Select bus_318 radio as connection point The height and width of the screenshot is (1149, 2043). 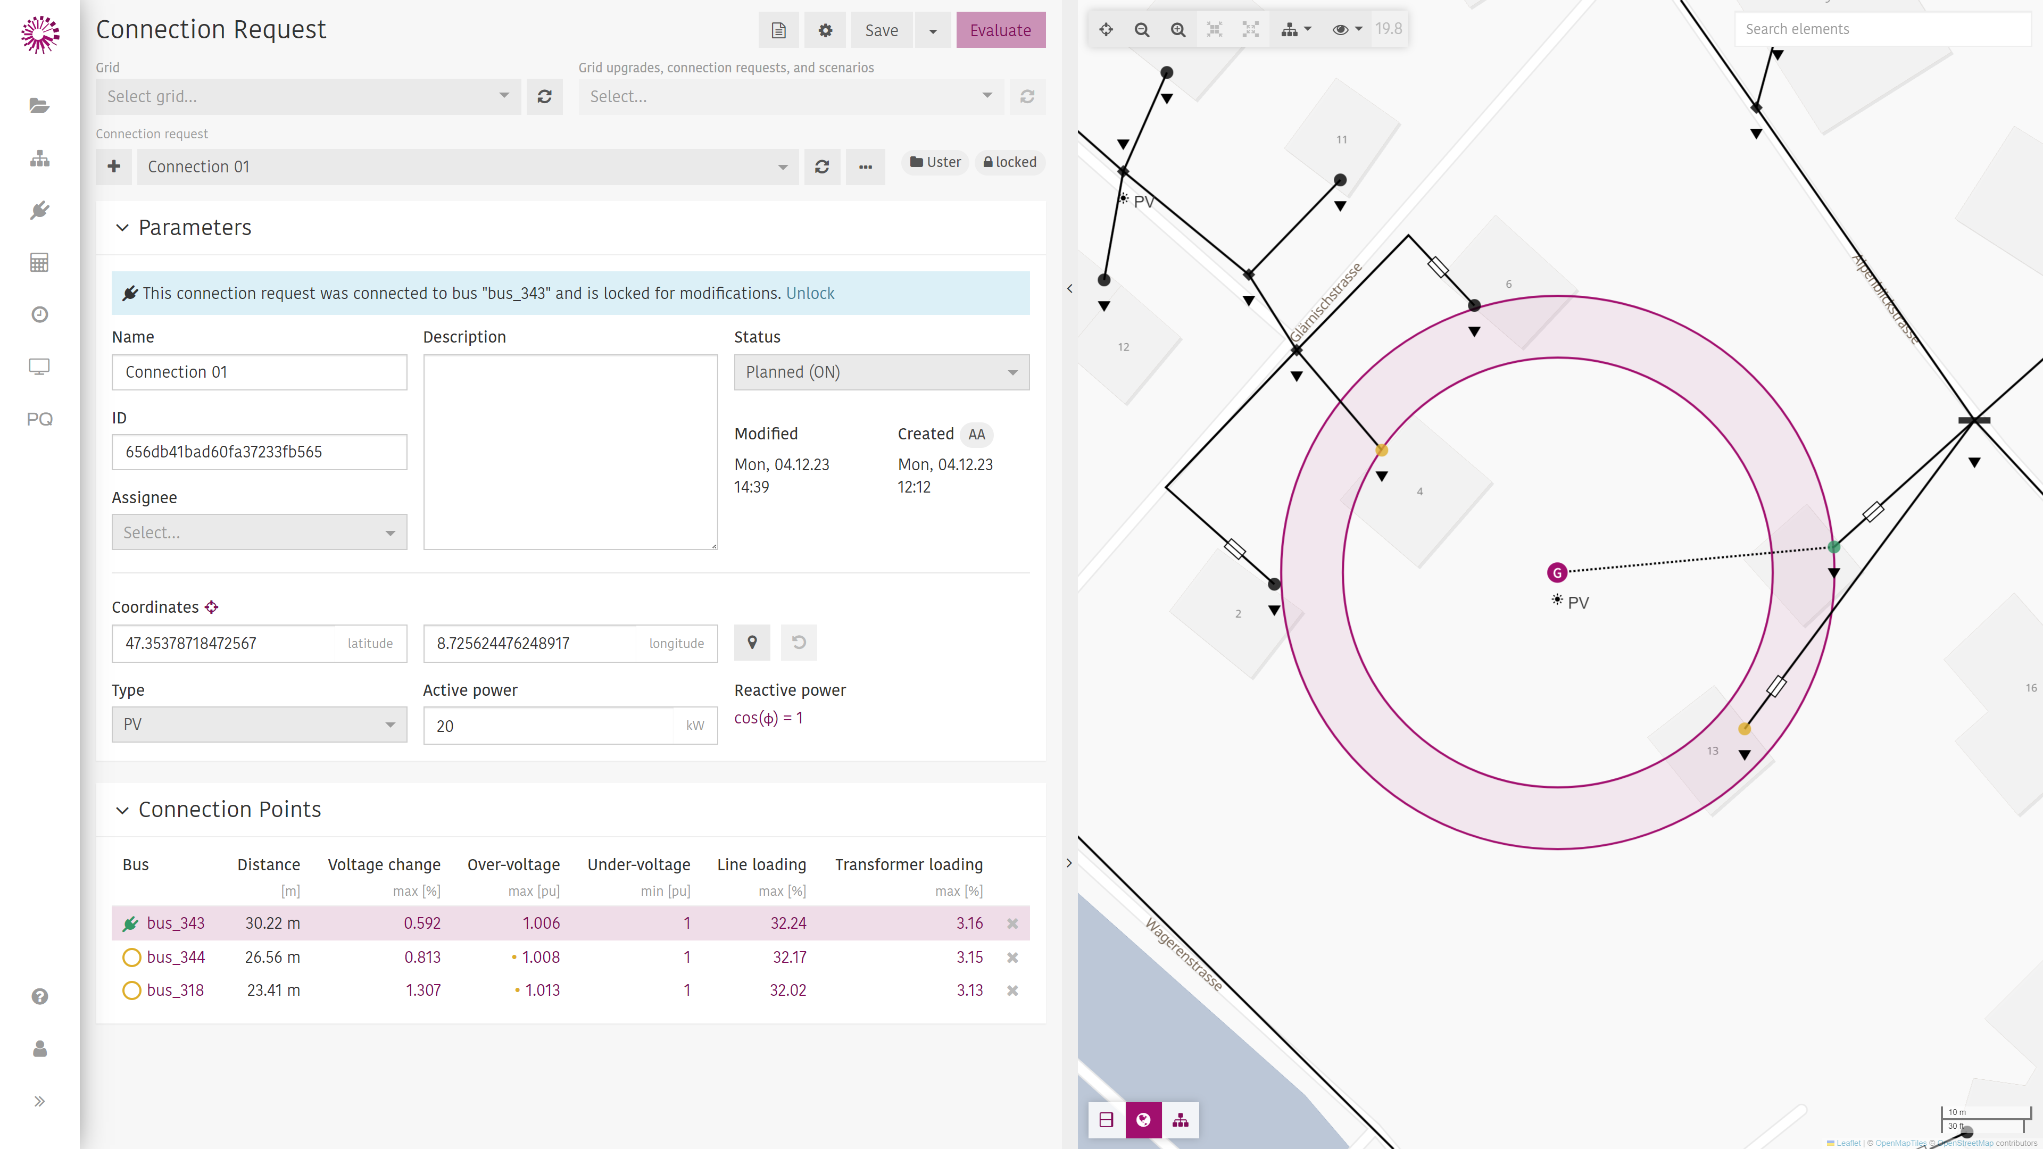(131, 990)
